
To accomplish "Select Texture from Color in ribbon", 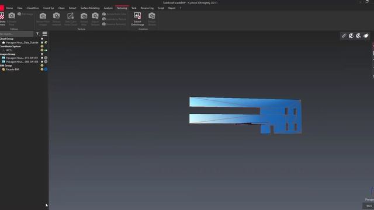I will point(115,14).
